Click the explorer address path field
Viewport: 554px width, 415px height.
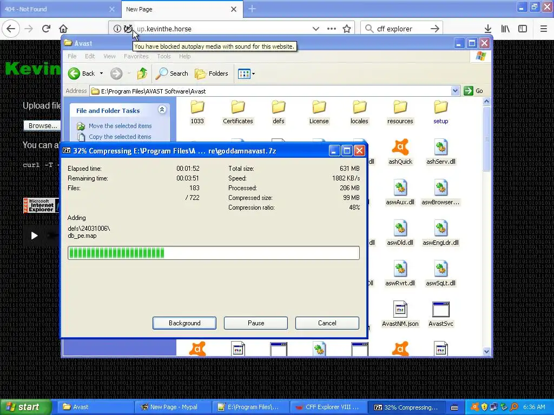pyautogui.click(x=271, y=91)
